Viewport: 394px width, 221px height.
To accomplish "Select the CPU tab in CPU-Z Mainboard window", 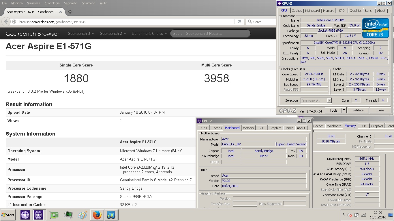I will pyautogui.click(x=204, y=128).
